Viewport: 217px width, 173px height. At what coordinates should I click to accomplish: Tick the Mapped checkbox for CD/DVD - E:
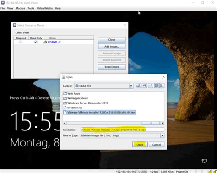click(x=21, y=42)
